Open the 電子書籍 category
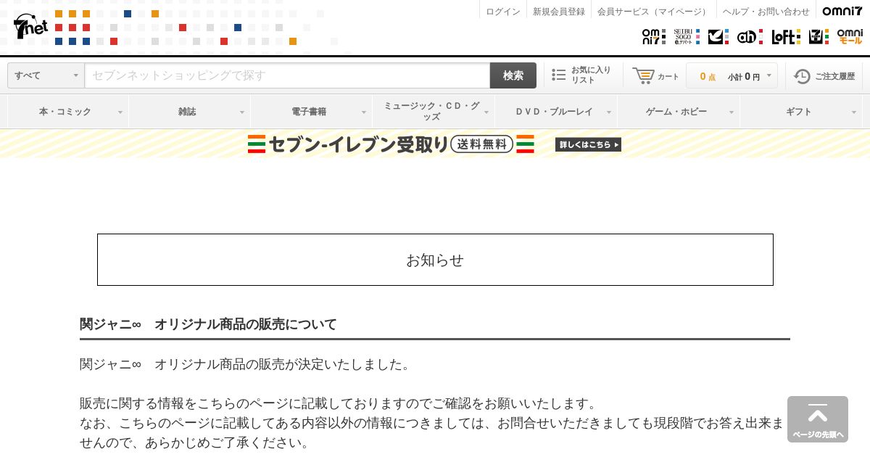This screenshot has height=457, width=870. (309, 112)
